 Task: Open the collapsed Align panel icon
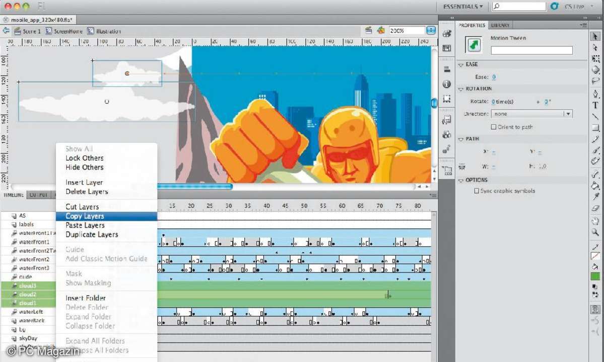[447, 69]
